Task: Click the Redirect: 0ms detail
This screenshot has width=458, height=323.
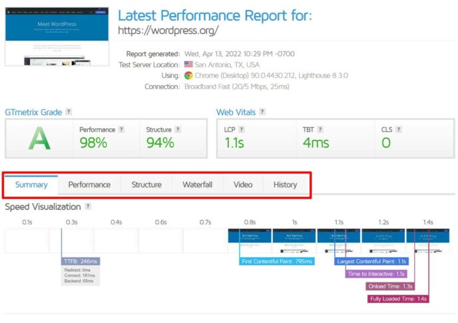Action: coord(77,270)
